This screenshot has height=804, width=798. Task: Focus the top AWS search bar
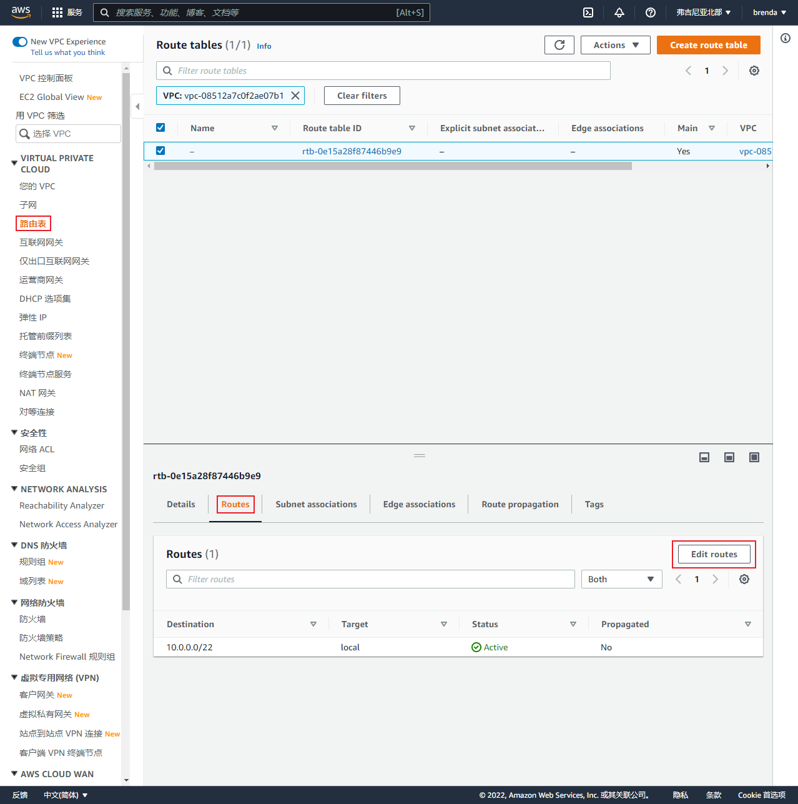point(262,12)
